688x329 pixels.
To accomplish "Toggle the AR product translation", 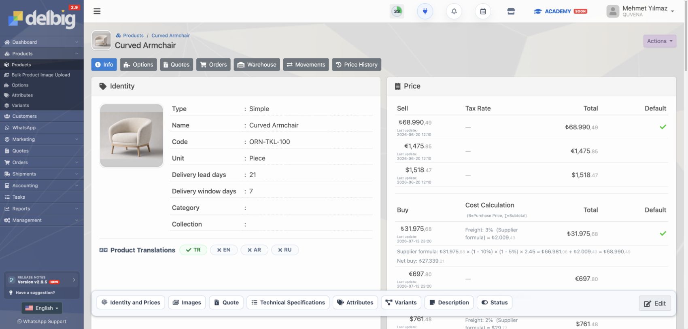I will tap(254, 250).
